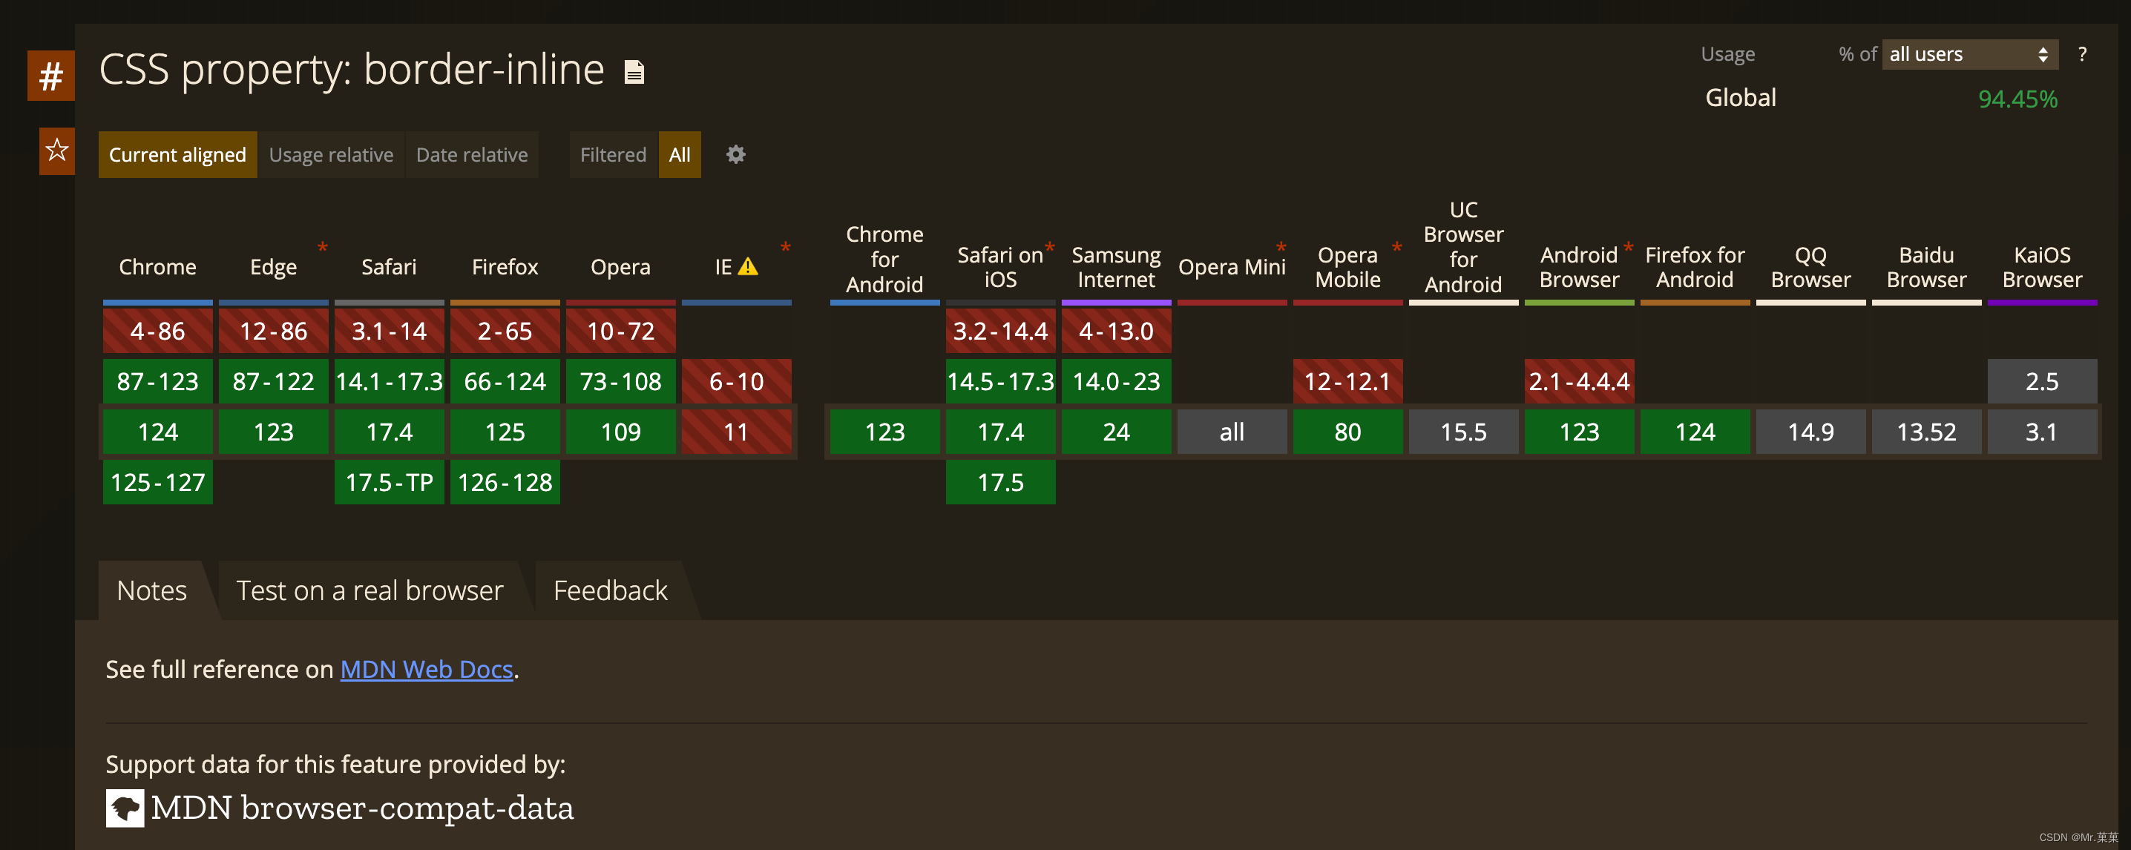Open the spec document icon beside title
Image resolution: width=2131 pixels, height=850 pixels.
coord(634,73)
